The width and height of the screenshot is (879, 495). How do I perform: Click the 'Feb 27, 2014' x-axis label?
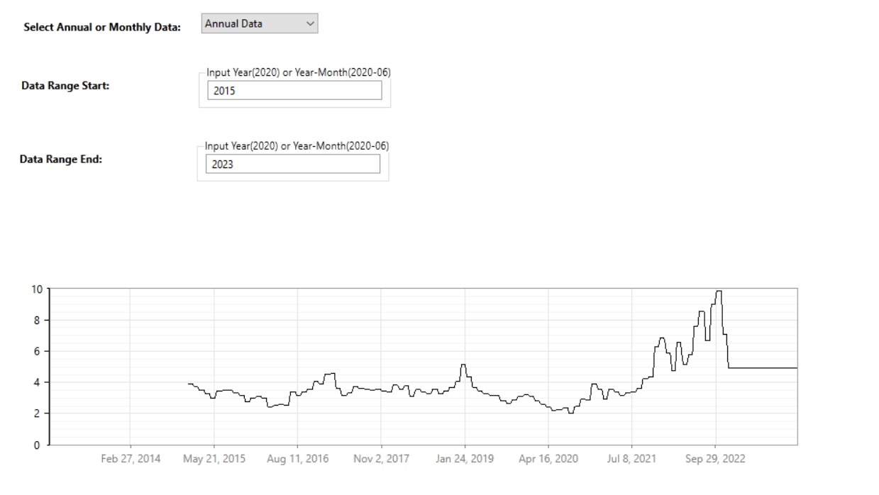[131, 459]
